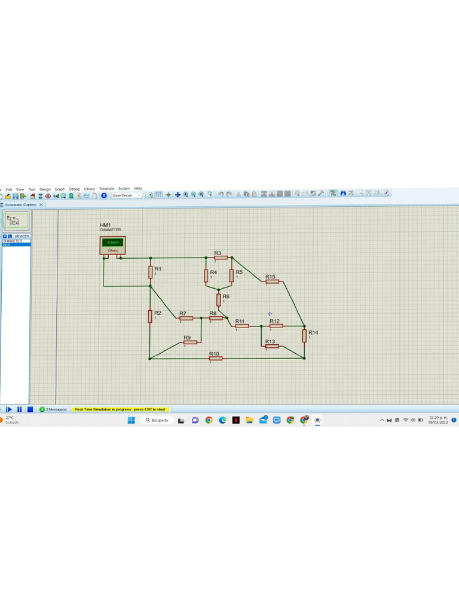Stop the simulation with stop button
The height and width of the screenshot is (612, 459).
[x=30, y=409]
